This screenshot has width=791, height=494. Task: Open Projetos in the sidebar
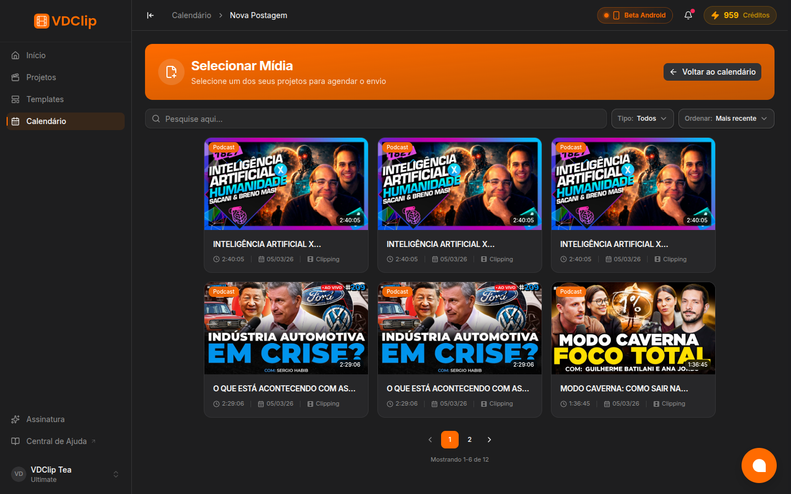click(65, 77)
